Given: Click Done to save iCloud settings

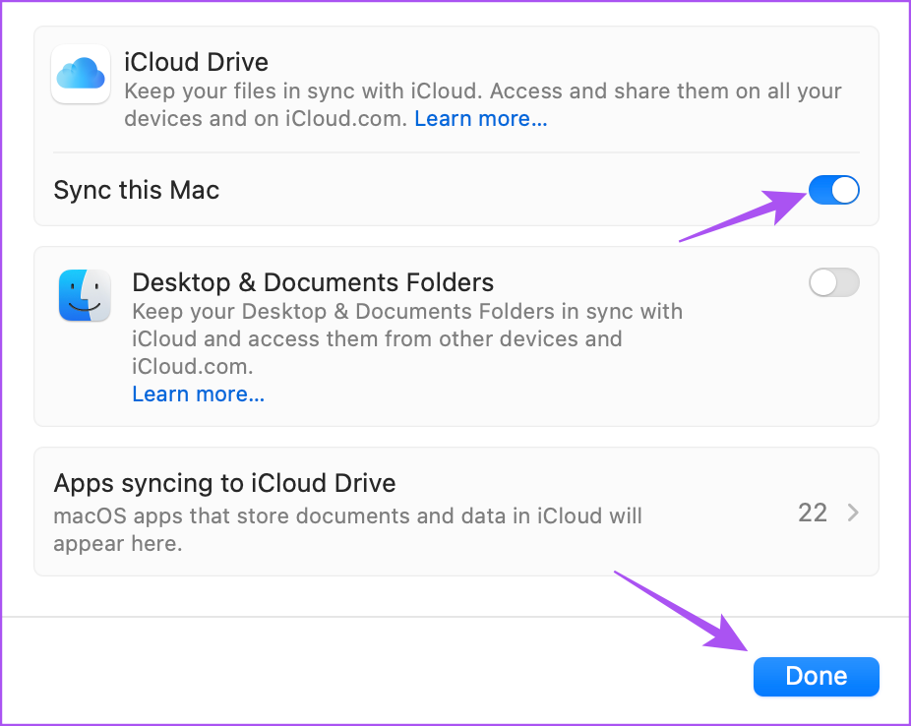Looking at the screenshot, I should [816, 676].
